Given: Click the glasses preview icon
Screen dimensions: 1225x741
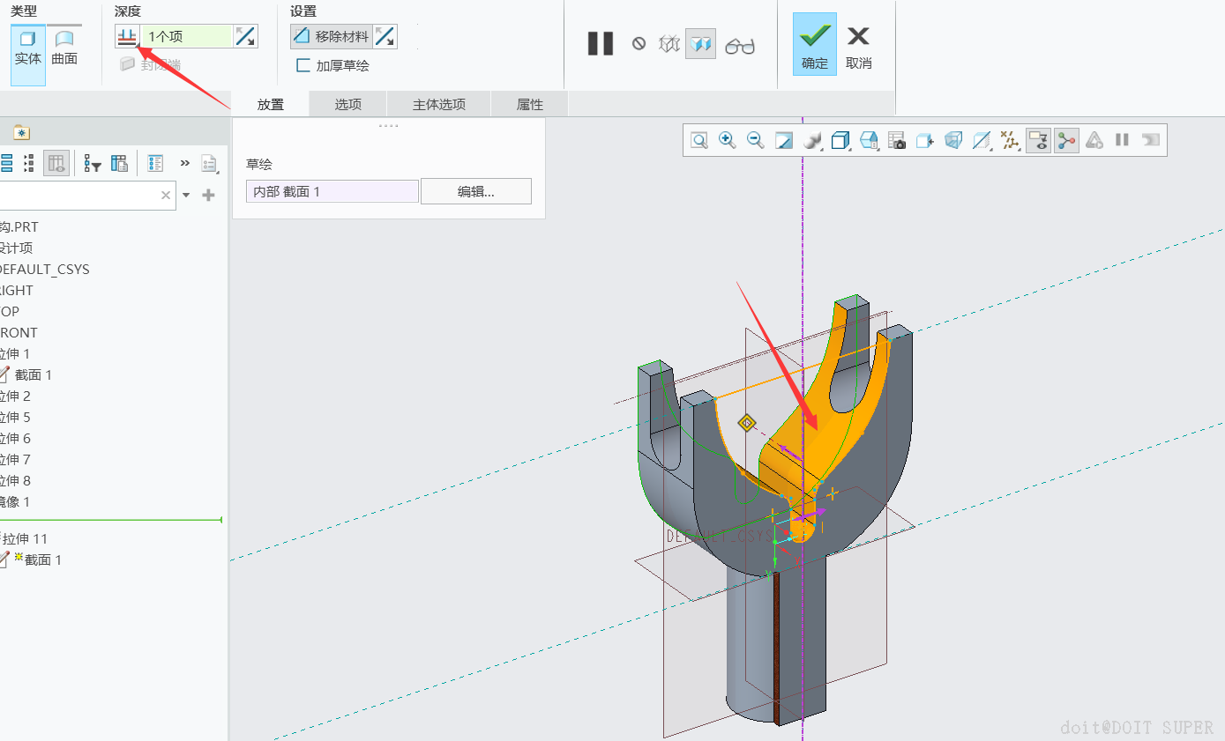Looking at the screenshot, I should point(740,45).
